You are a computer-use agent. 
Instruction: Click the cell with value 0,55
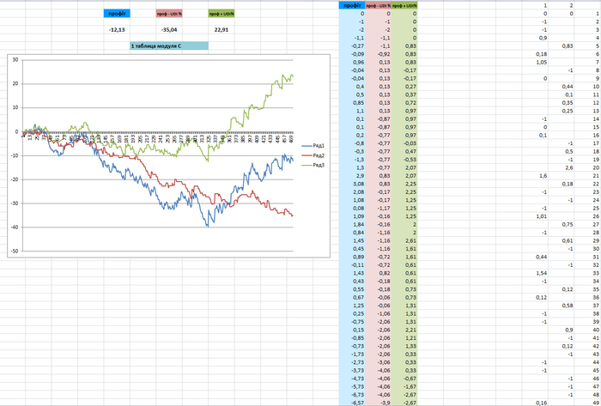(352, 289)
